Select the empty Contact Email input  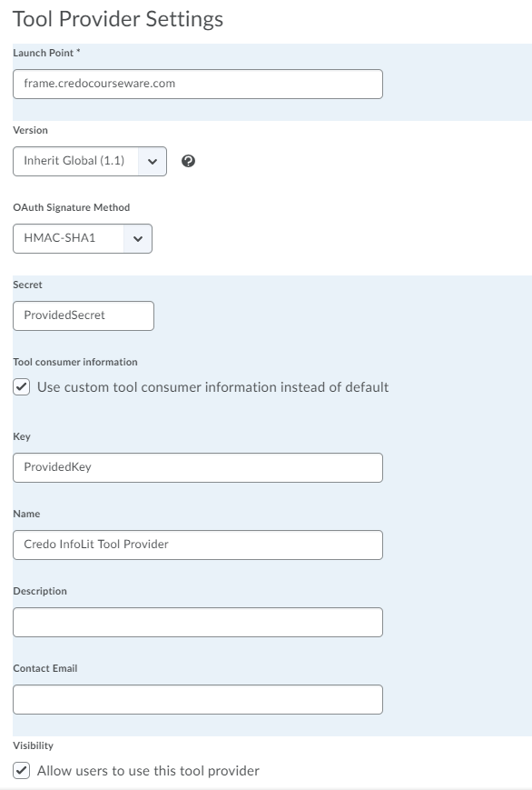coord(198,699)
